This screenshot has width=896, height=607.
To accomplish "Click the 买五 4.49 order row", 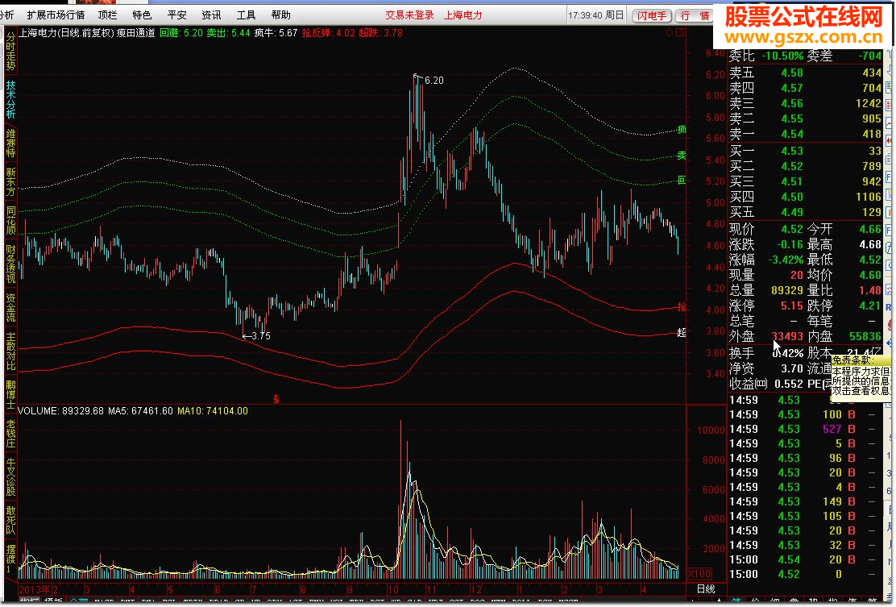I will point(805,212).
